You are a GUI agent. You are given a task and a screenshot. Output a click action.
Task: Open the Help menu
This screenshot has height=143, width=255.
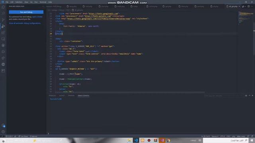click(x=50, y=2)
